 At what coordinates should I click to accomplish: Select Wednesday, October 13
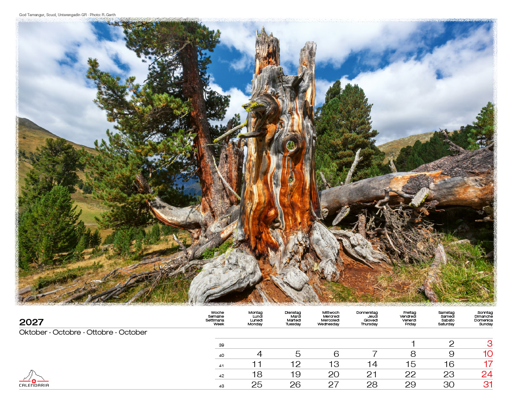click(x=334, y=364)
